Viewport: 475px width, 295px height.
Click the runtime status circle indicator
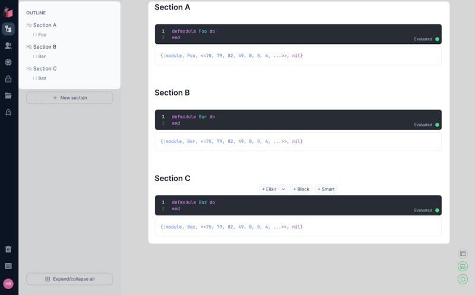(463, 279)
